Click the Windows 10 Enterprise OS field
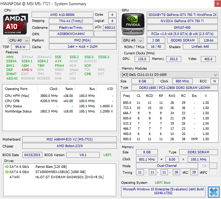The height and width of the screenshot is (199, 221). 163,191
